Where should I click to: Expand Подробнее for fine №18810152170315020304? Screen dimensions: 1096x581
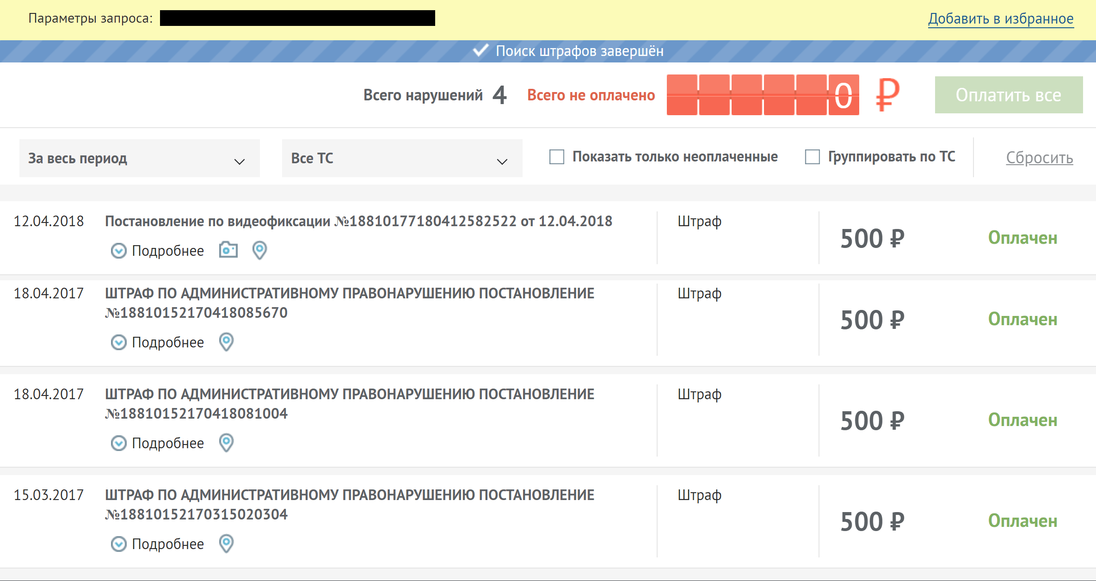(x=157, y=544)
